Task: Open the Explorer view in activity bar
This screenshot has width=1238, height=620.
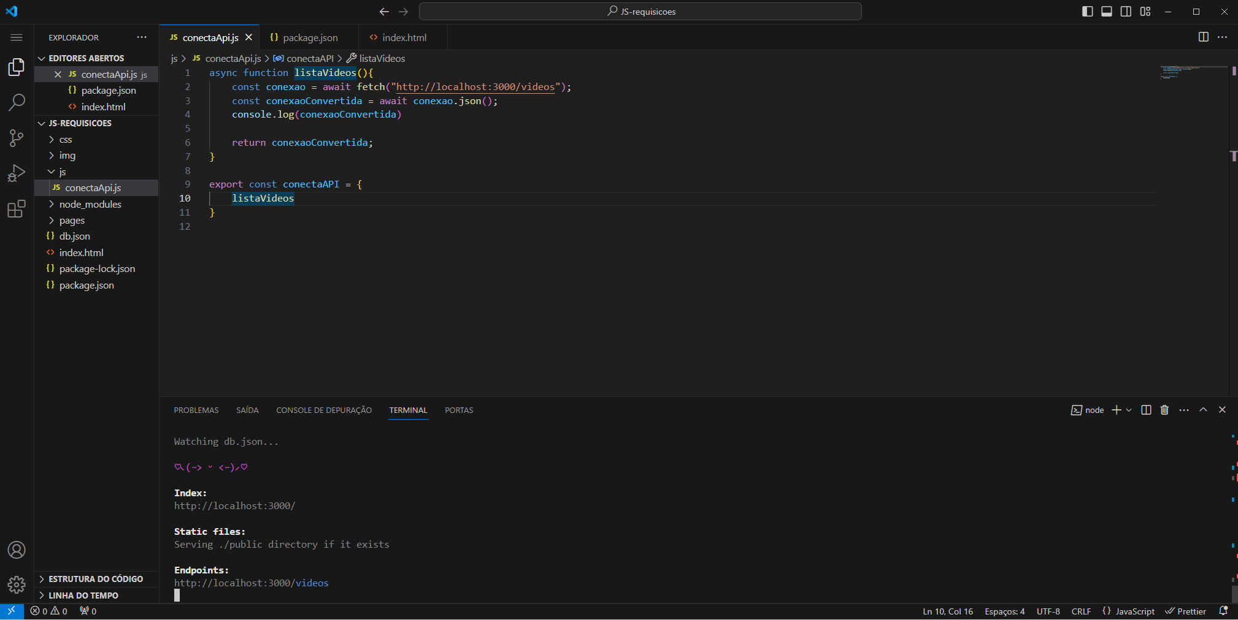Action: [17, 67]
